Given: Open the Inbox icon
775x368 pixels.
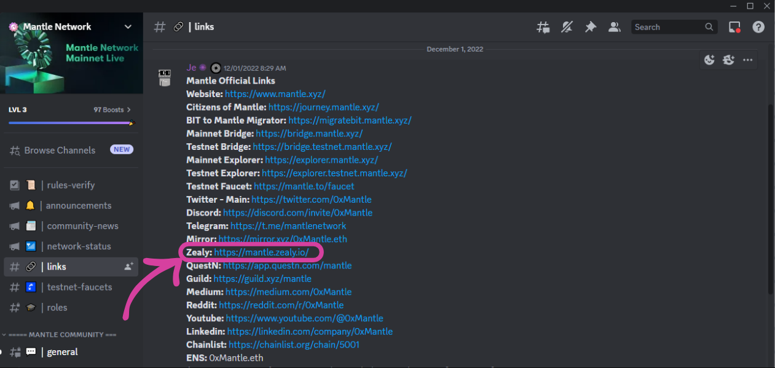Looking at the screenshot, I should tap(734, 27).
